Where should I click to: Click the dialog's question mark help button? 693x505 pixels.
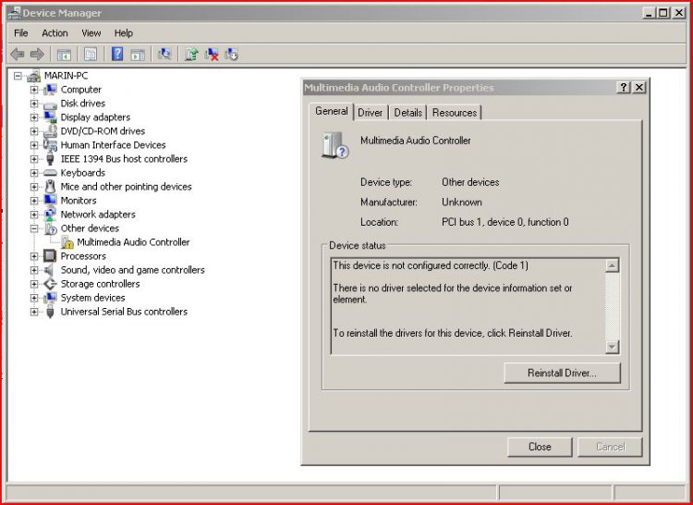tap(624, 87)
